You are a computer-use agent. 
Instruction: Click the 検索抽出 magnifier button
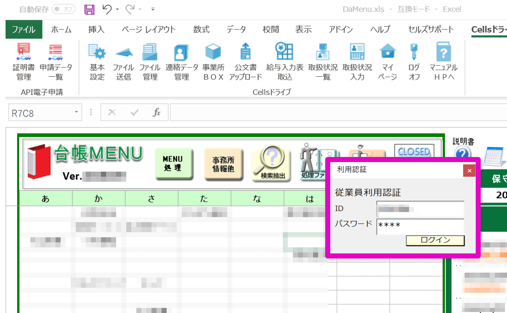click(x=272, y=163)
